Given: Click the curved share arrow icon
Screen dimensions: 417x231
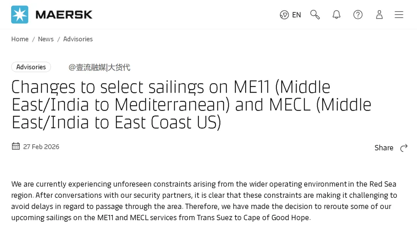Looking at the screenshot, I should (404, 148).
